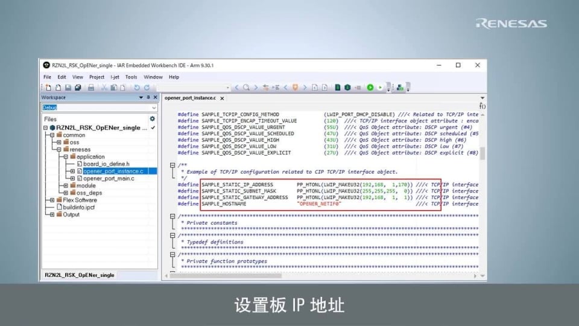The image size is (579, 326).
Task: Select the RZN2L_RSK_OpENer_single workspace bottom tab
Action: coord(80,275)
